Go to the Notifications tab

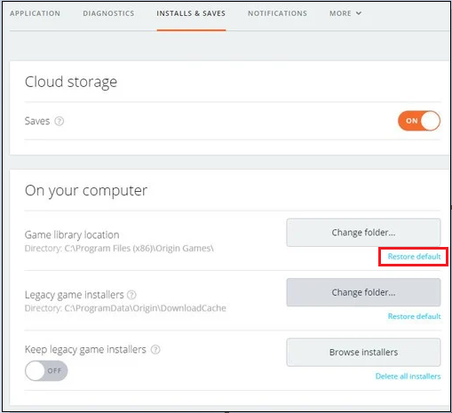pos(277,13)
